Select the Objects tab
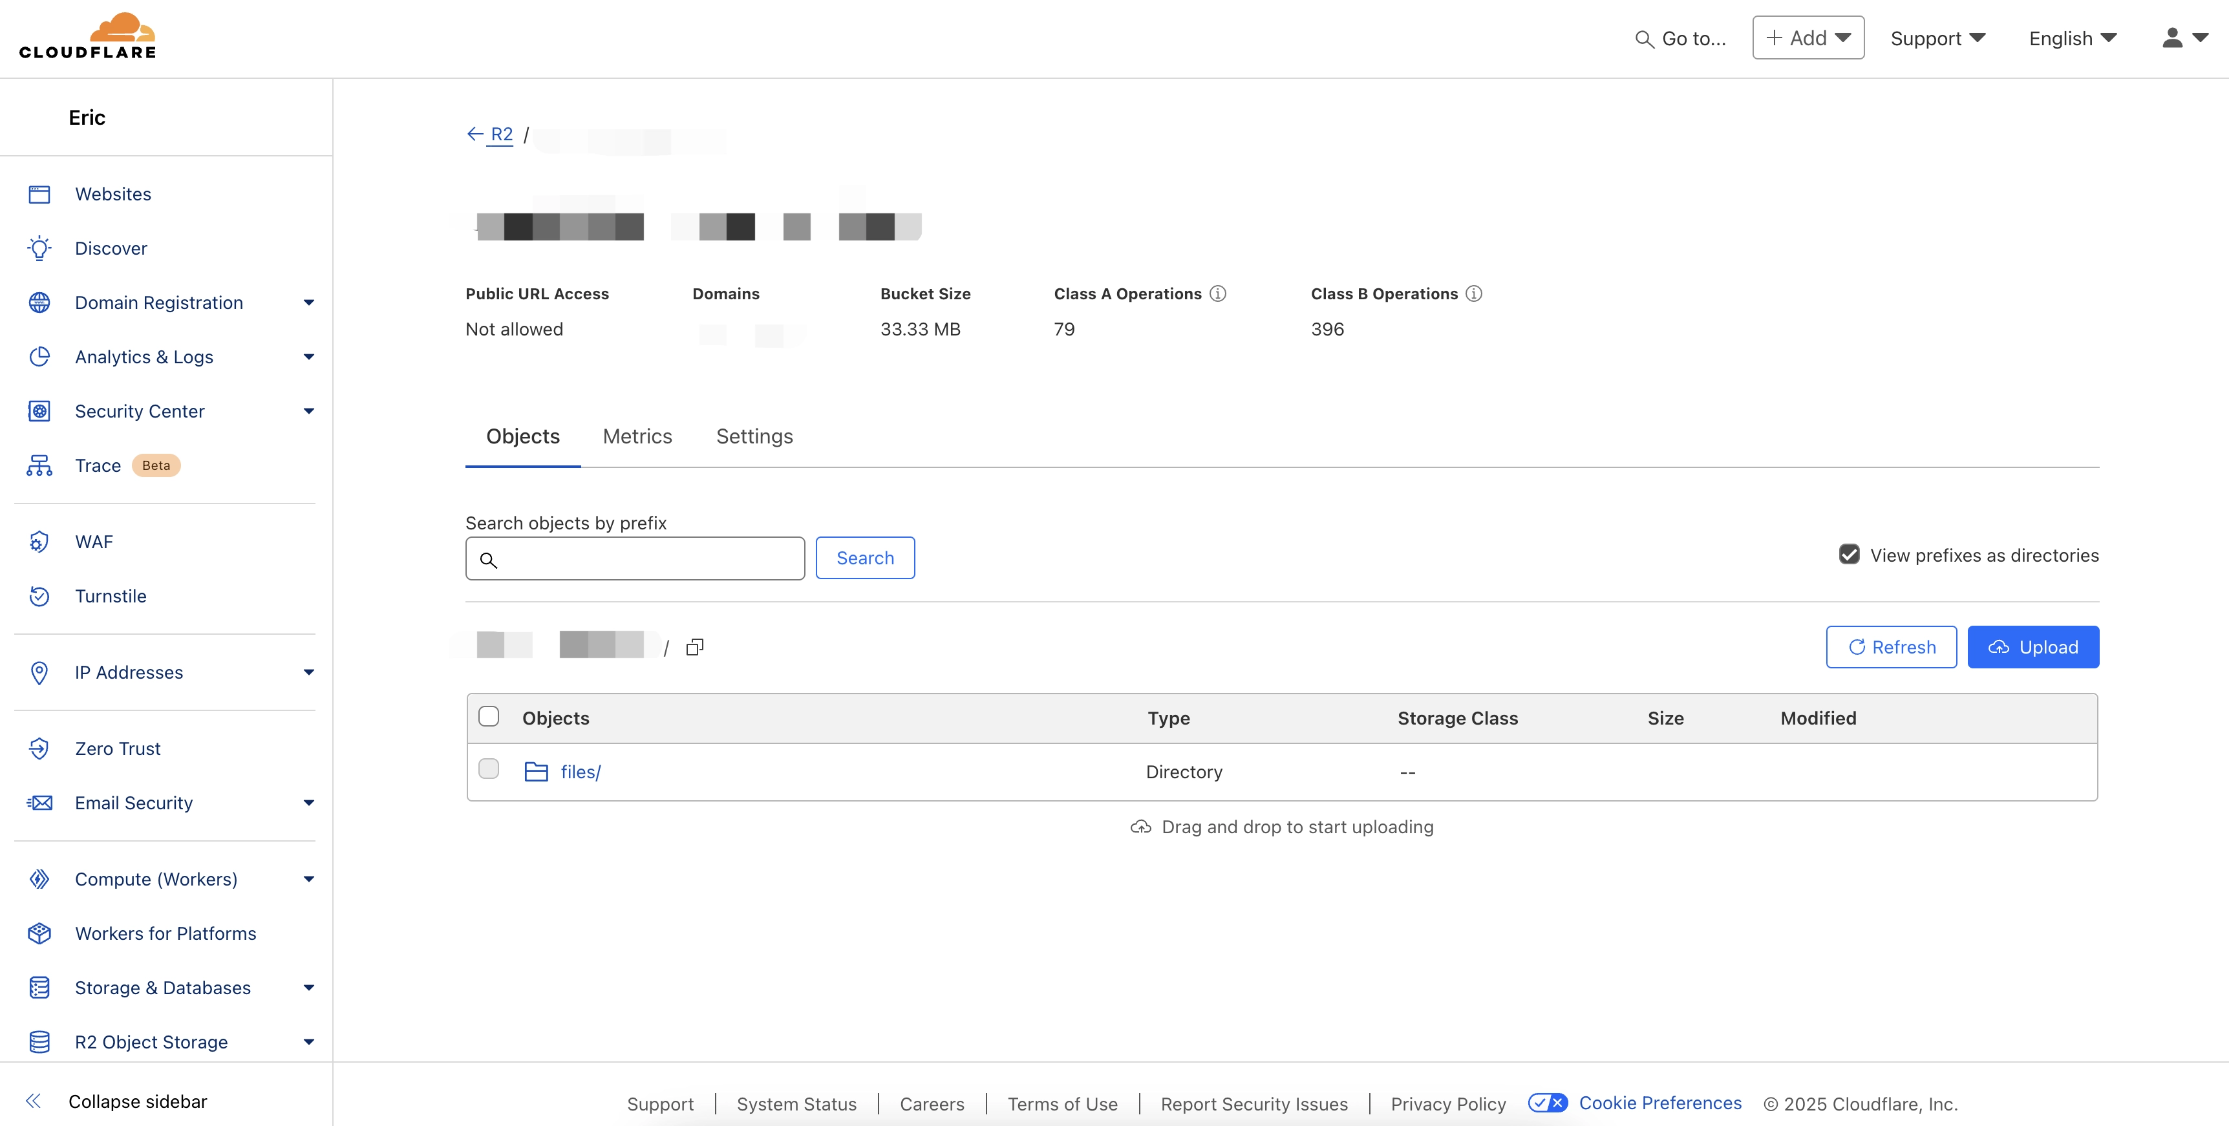The width and height of the screenshot is (2229, 1126). pyautogui.click(x=522, y=436)
